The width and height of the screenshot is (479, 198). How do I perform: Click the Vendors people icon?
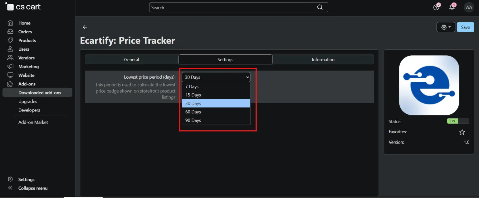click(10, 58)
